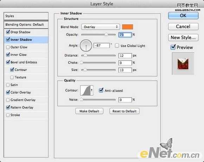Click the Angle value input field
204x162 pixels.
click(x=102, y=46)
